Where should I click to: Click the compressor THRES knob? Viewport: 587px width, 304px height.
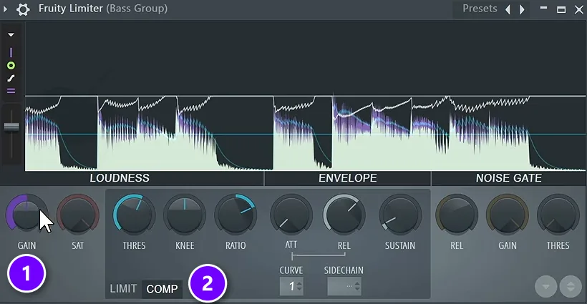tap(134, 215)
